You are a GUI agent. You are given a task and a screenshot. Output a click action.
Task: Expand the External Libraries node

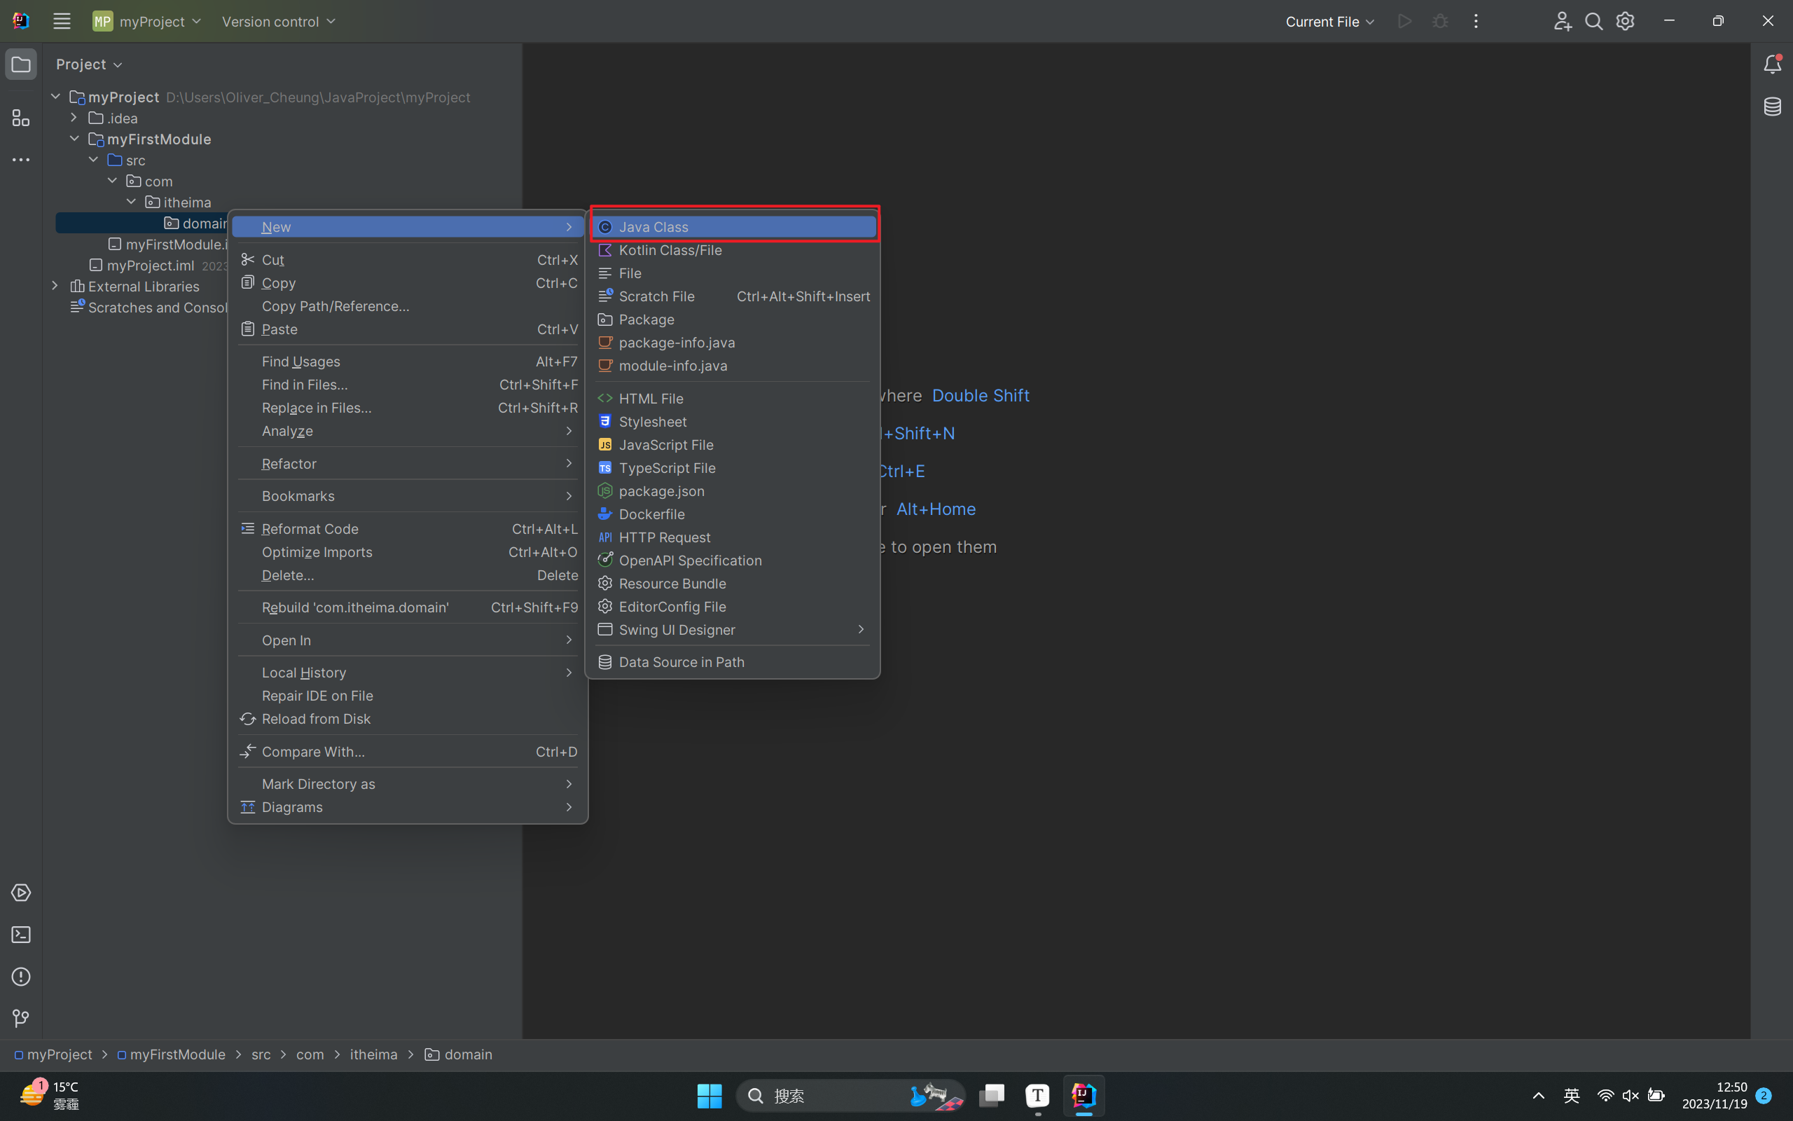(x=55, y=286)
